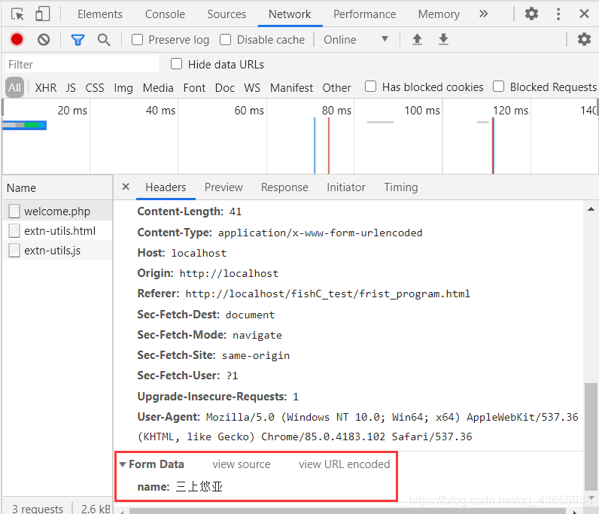Switch to the Elements tab
This screenshot has width=599, height=514.
coord(99,14)
